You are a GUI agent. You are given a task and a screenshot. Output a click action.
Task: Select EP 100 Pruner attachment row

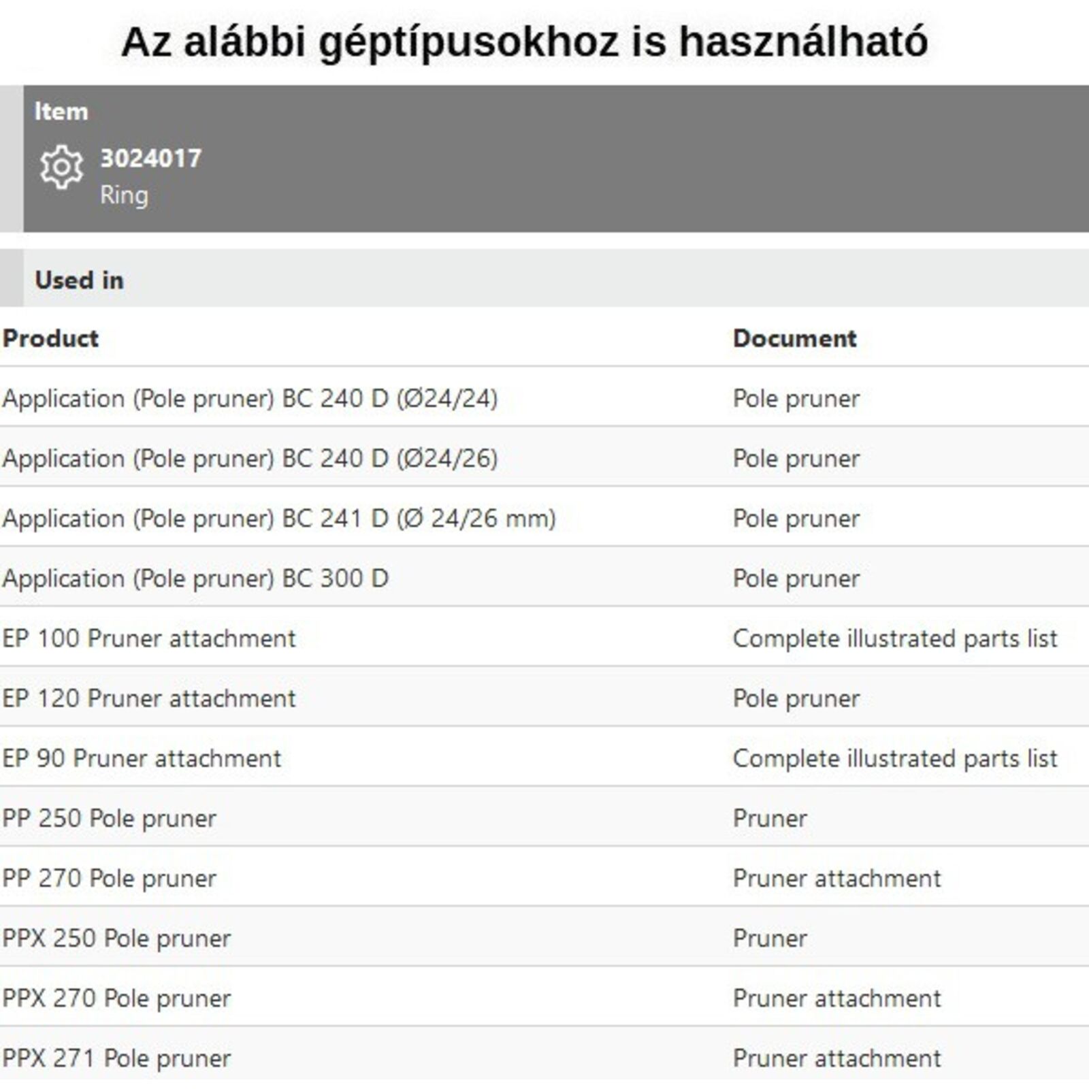click(x=149, y=638)
